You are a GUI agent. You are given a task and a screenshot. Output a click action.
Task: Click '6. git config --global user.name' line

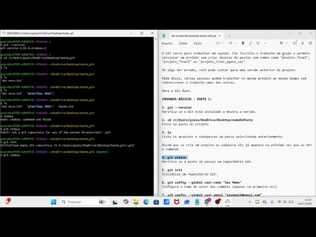[x=201, y=182]
